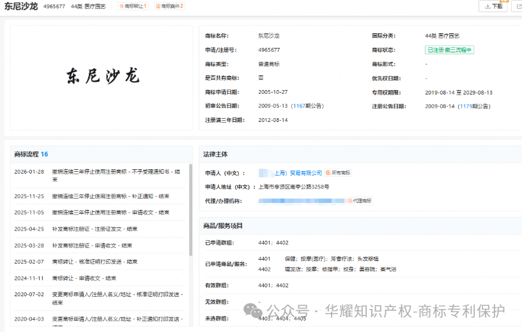
Task: Click exclusive period 2019-08-14 至 2029-08-13
Action: pyautogui.click(x=459, y=93)
